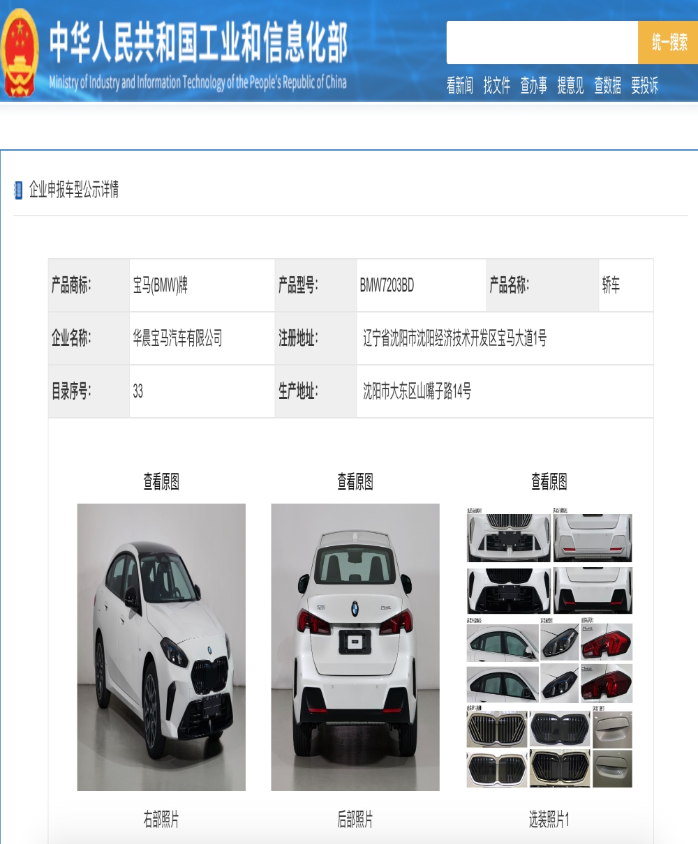
Task: Click the national emblem logo in header
Action: (x=20, y=53)
